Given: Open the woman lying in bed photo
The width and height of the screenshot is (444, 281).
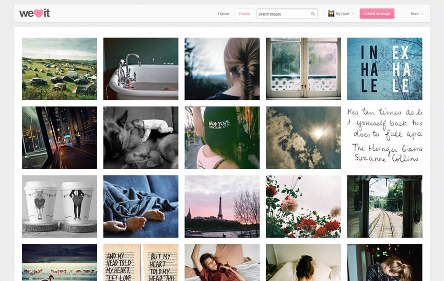Looking at the screenshot, I should (222, 263).
